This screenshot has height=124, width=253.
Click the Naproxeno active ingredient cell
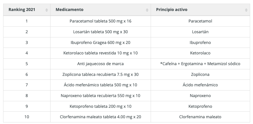[x=200, y=96]
